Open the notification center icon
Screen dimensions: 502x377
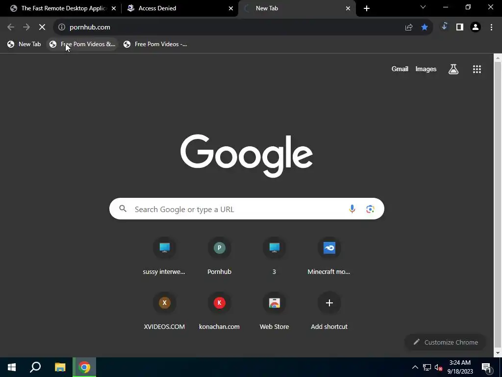(486, 367)
